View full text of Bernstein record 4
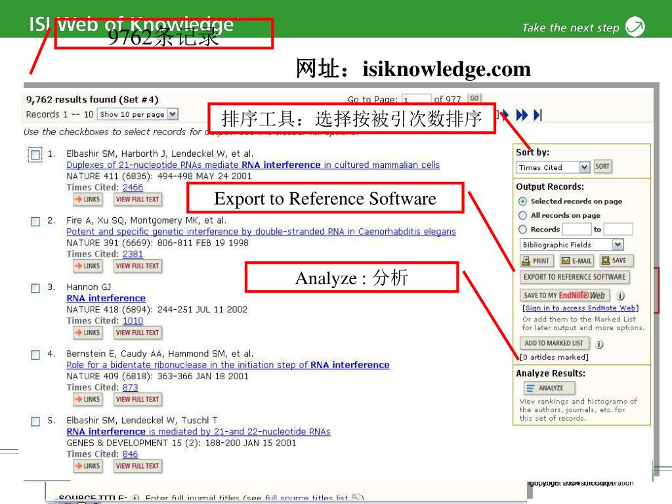This screenshot has height=504, width=672. 138,400
